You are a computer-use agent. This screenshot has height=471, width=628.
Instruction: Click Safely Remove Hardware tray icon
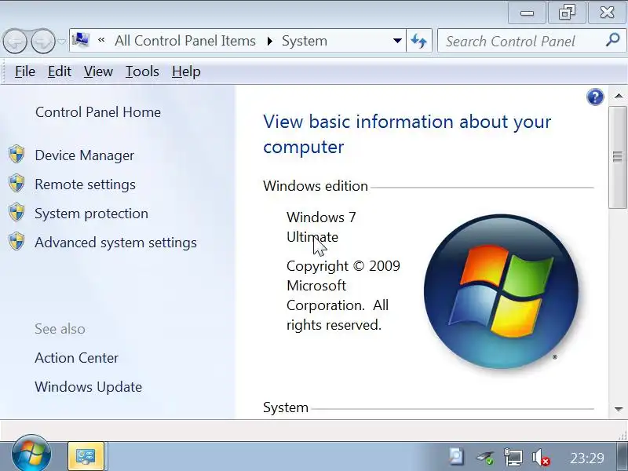[x=485, y=457]
